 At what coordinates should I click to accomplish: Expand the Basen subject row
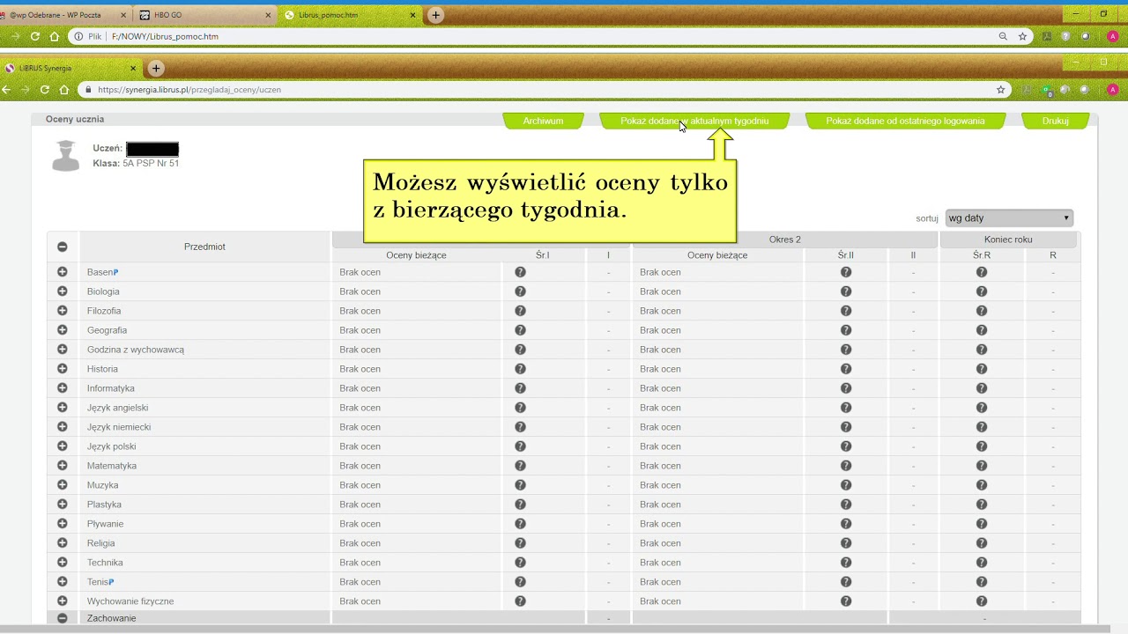63,272
